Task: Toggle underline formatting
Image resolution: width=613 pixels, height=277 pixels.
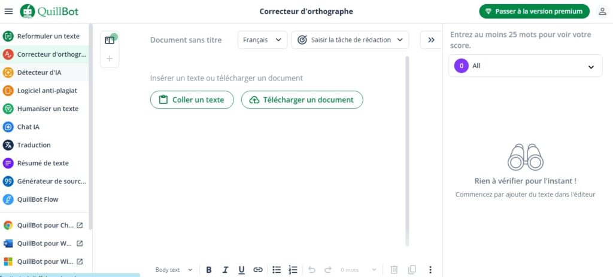Action: point(242,270)
